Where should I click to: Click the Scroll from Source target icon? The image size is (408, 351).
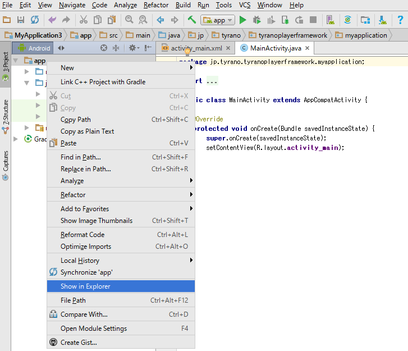pyautogui.click(x=104, y=48)
